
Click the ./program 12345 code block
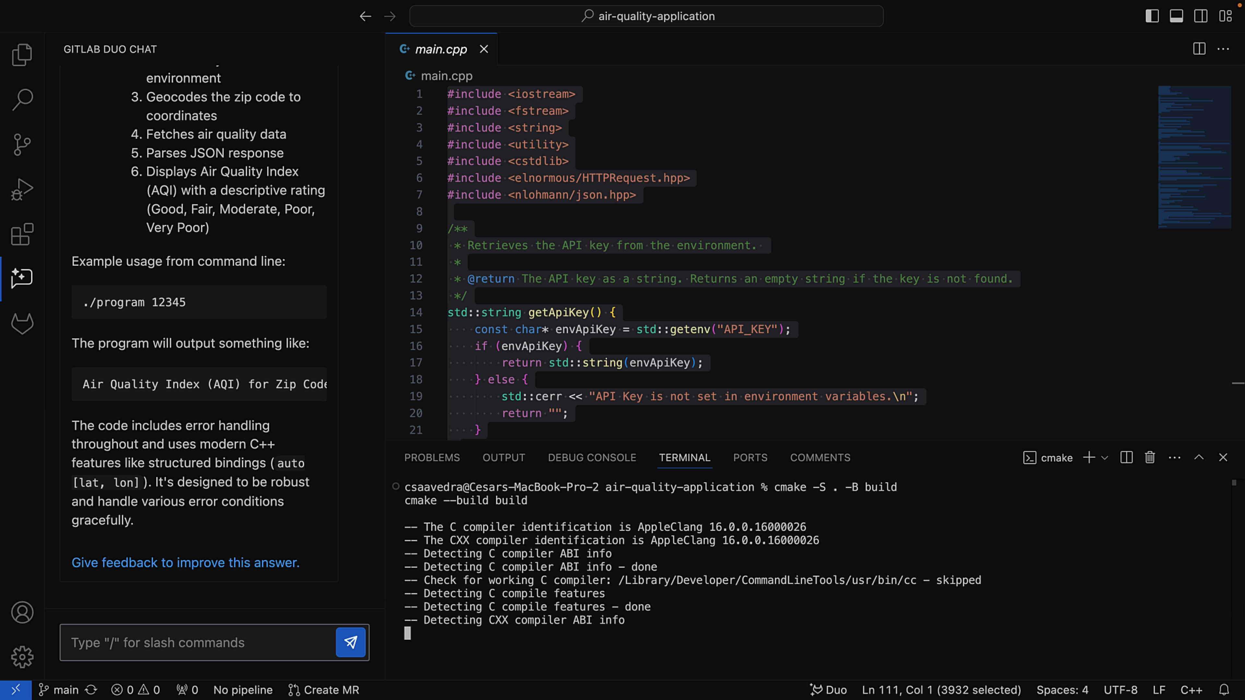[199, 302]
